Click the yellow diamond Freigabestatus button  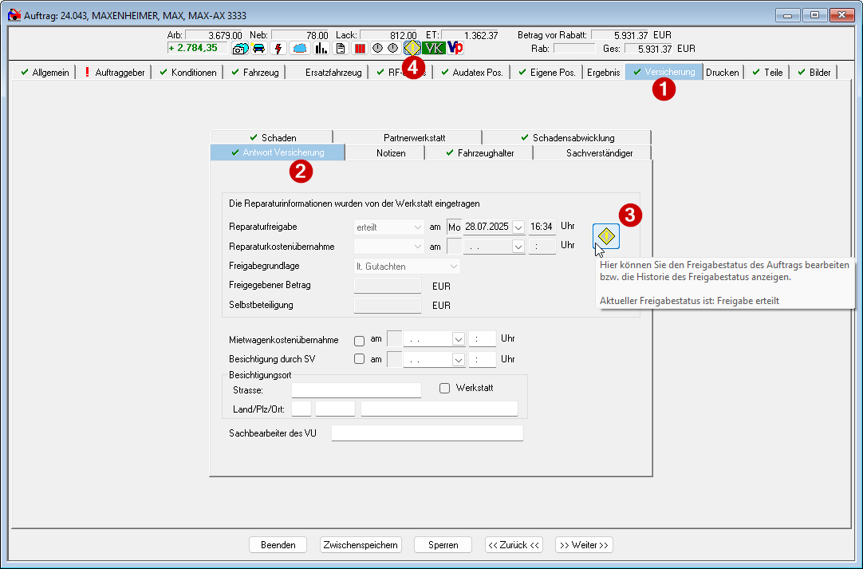point(606,236)
